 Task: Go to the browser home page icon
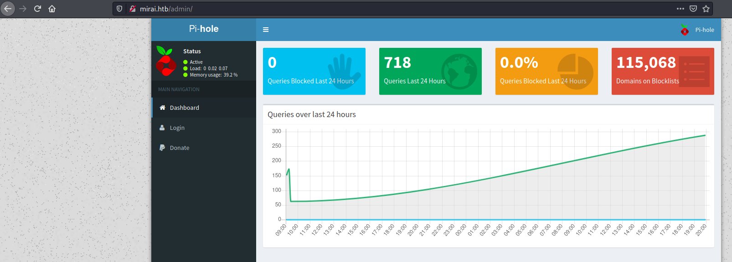52,9
